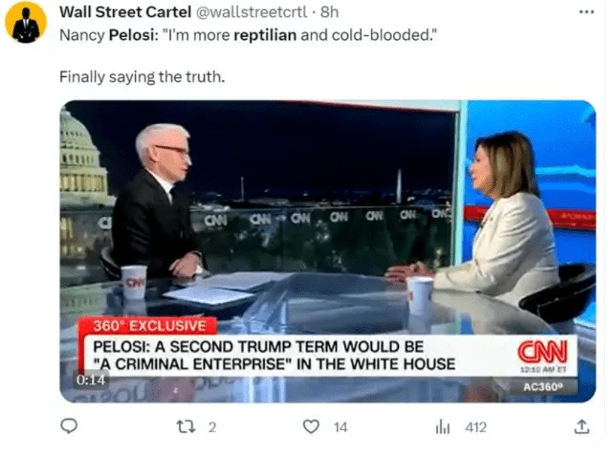Like the post with the heart icon

point(311,427)
